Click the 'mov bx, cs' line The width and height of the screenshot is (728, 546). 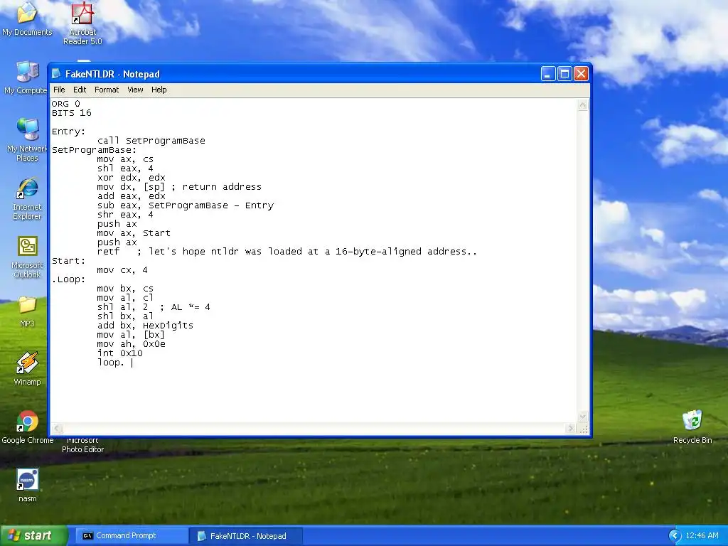[x=125, y=289]
